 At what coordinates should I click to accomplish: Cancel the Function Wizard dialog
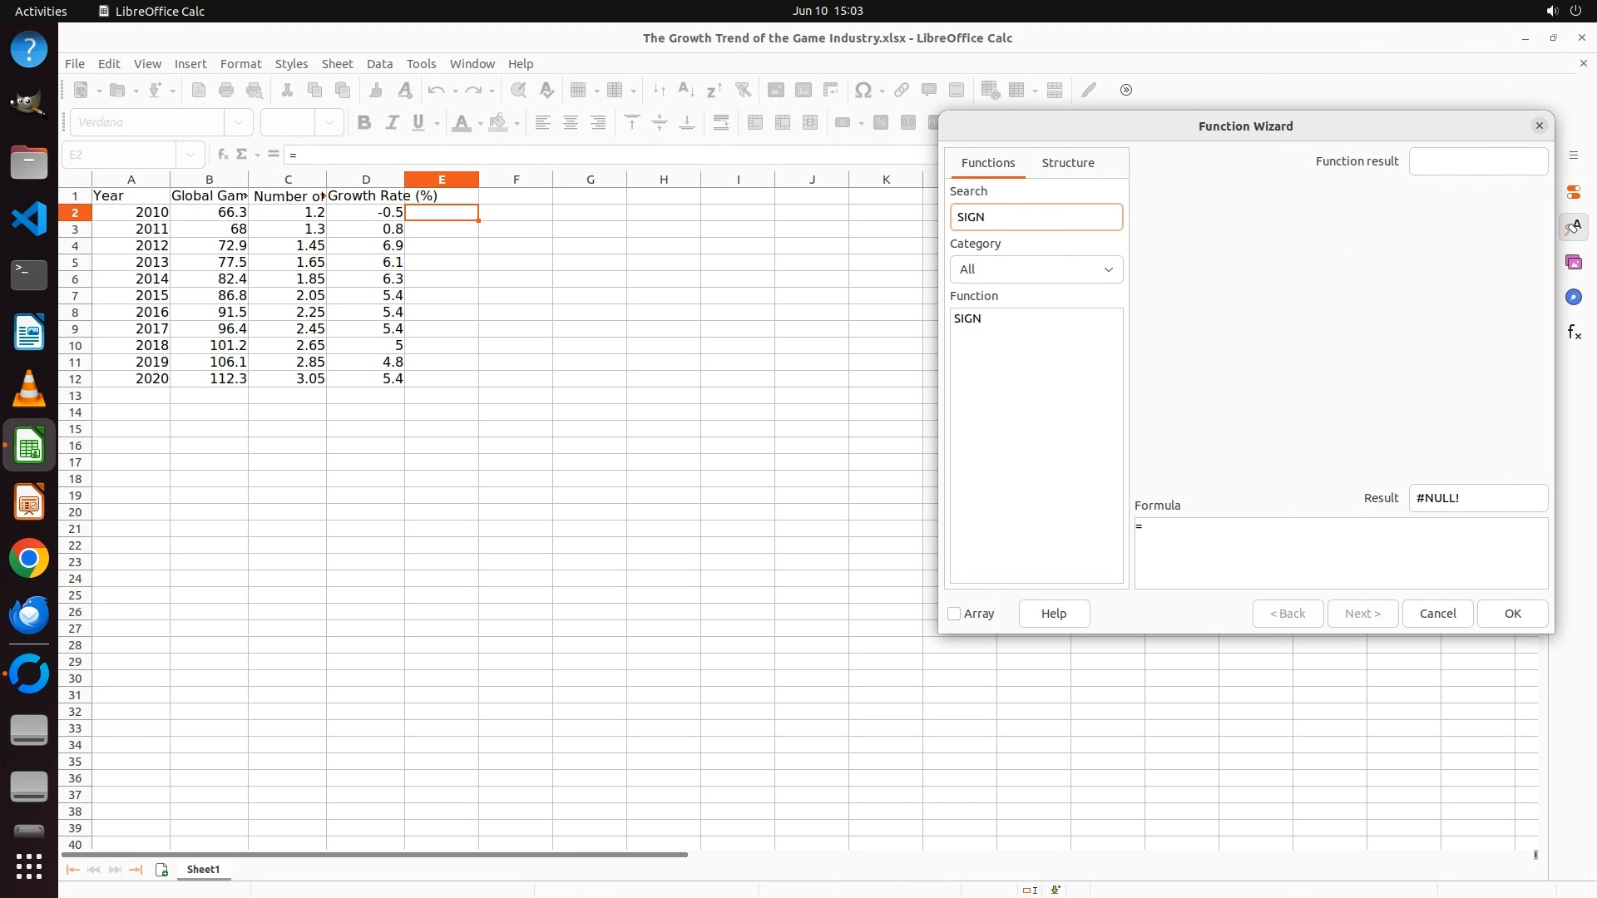(x=1436, y=614)
